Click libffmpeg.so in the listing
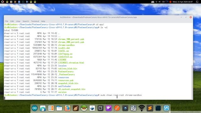This screenshot has width=201, height=113. click(65, 54)
